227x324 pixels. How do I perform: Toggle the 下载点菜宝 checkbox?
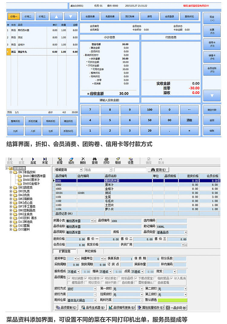click(136, 278)
